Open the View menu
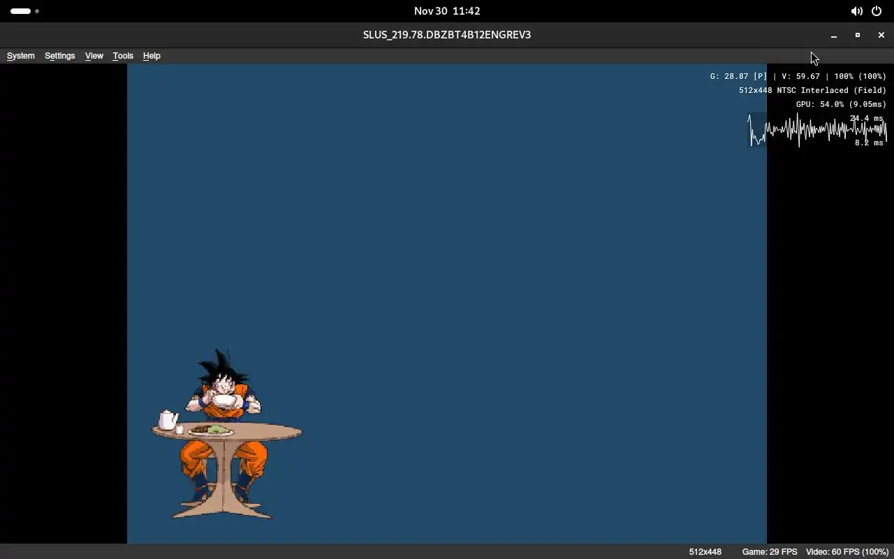Screen dimensions: 894x559 [x=94, y=56]
